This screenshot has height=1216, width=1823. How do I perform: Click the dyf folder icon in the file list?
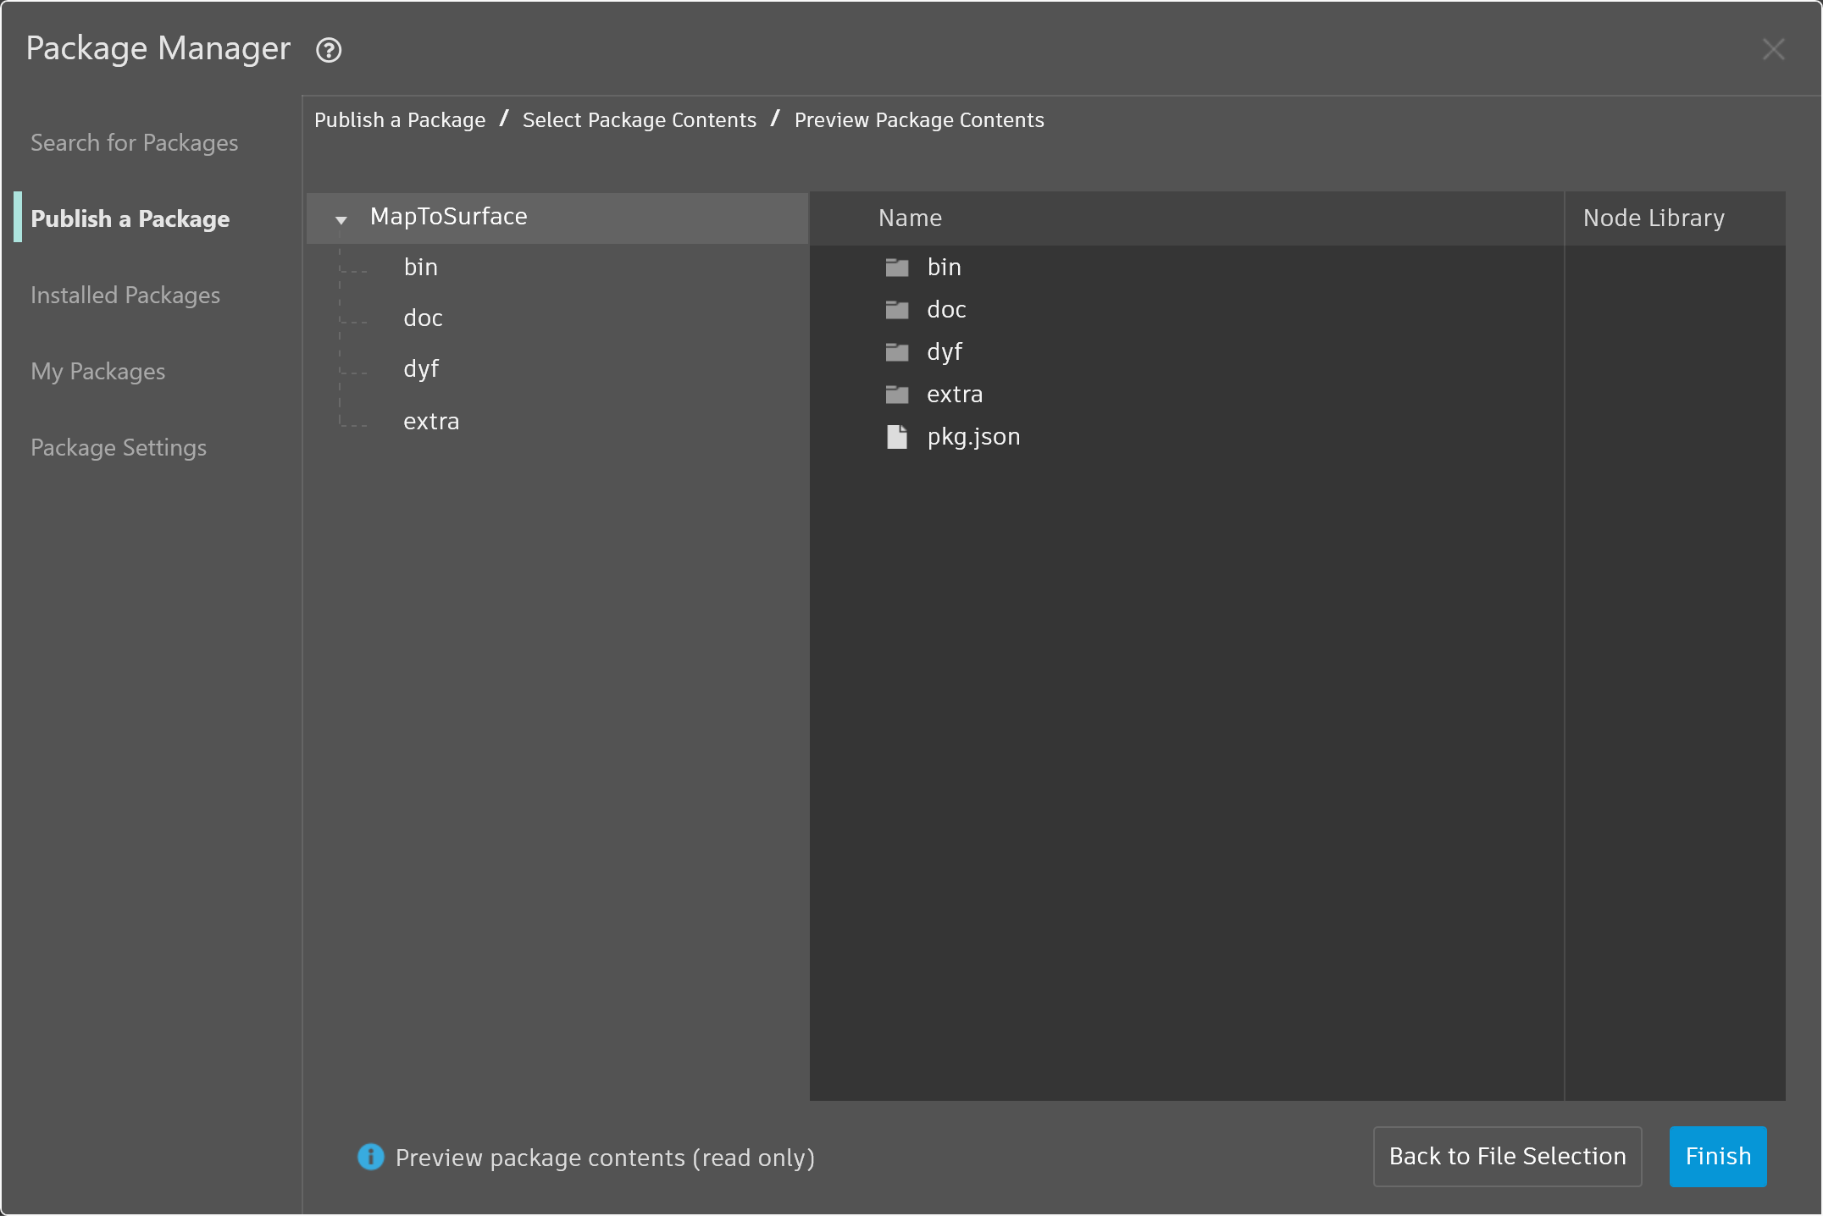[897, 352]
